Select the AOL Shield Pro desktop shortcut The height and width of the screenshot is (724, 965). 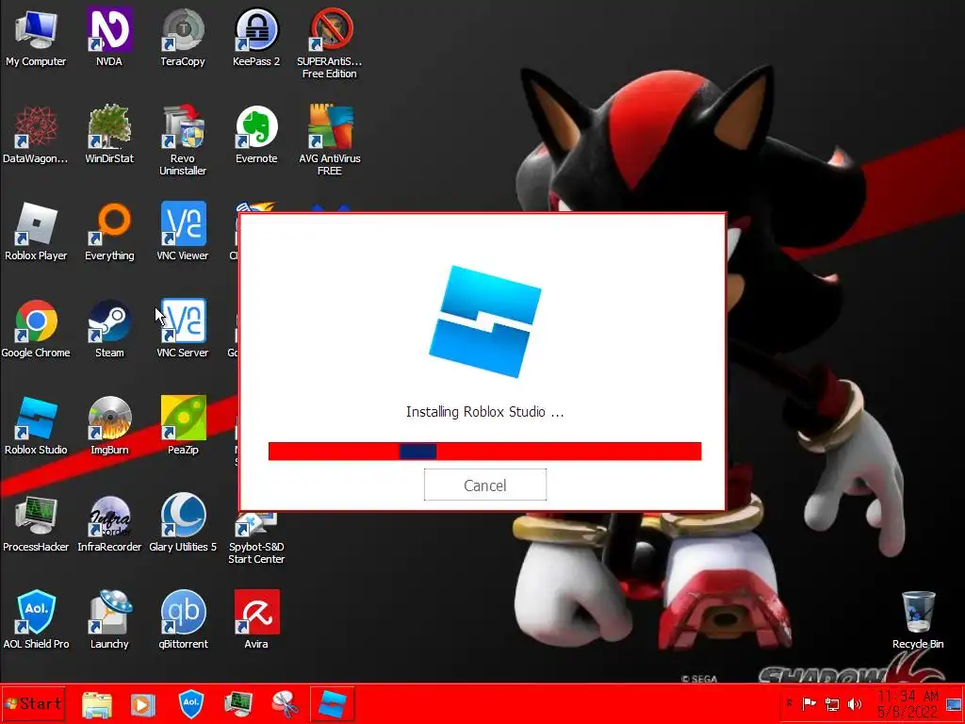coord(36,620)
